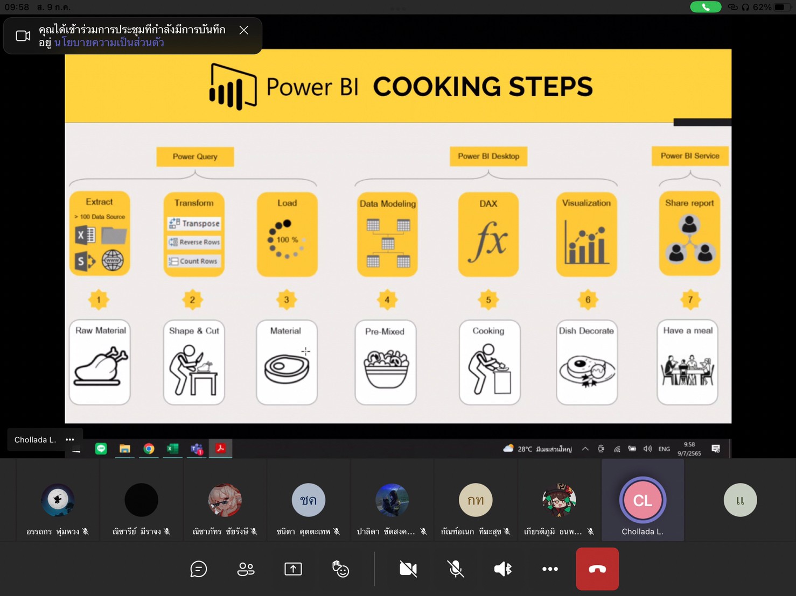Select ปาลิดา participant tile
Viewport: 796px width, 596px height.
[x=392, y=500]
